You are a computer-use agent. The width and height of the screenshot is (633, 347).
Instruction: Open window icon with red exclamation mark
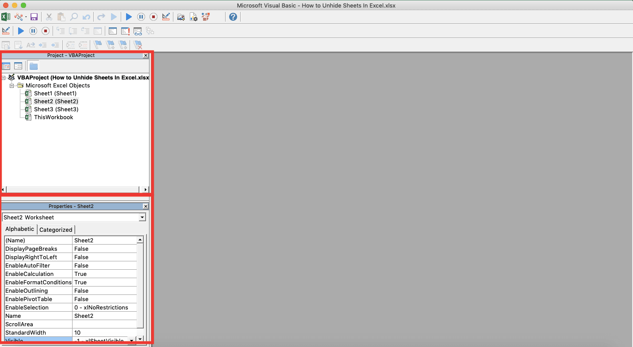(x=126, y=31)
